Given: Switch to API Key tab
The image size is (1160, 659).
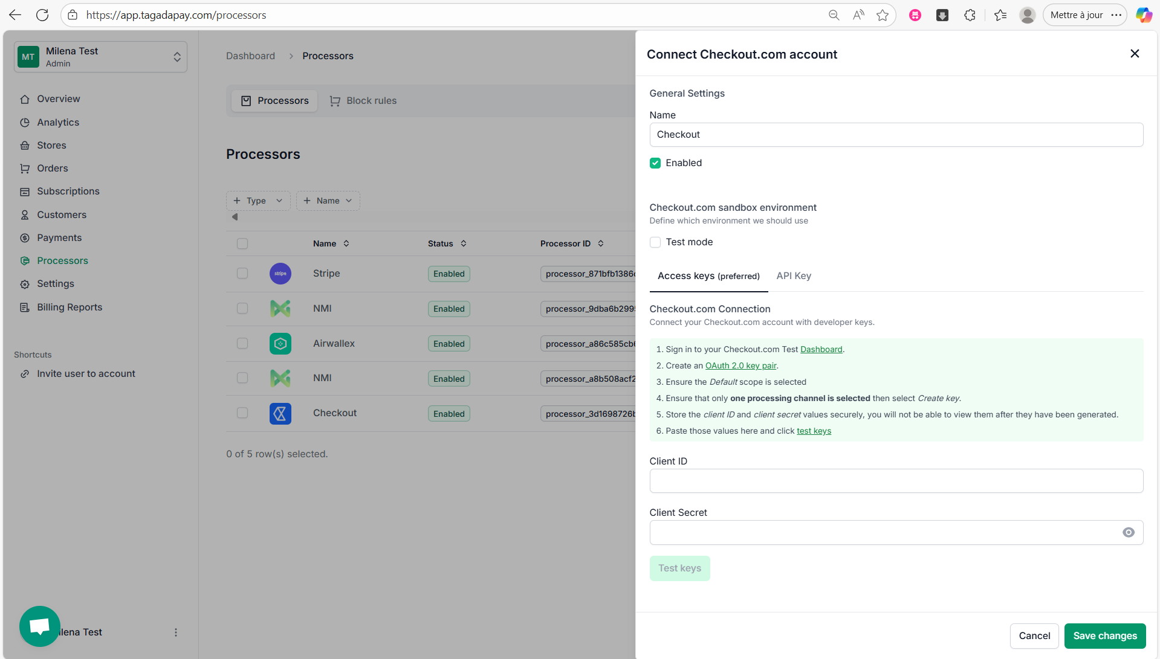Looking at the screenshot, I should click(794, 276).
